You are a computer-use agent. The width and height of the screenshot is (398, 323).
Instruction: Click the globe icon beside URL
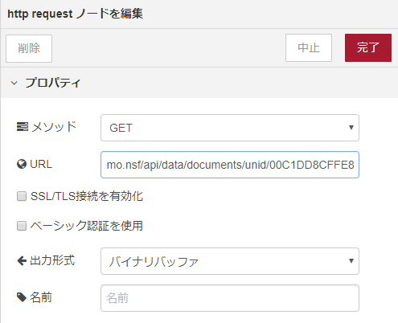tap(22, 164)
